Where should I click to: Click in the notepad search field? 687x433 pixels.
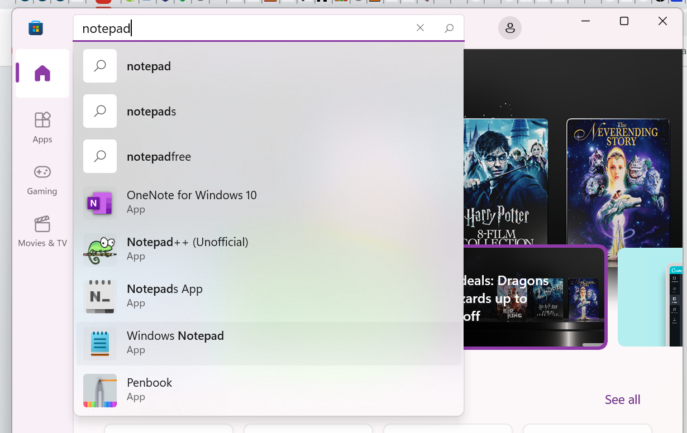point(246,28)
